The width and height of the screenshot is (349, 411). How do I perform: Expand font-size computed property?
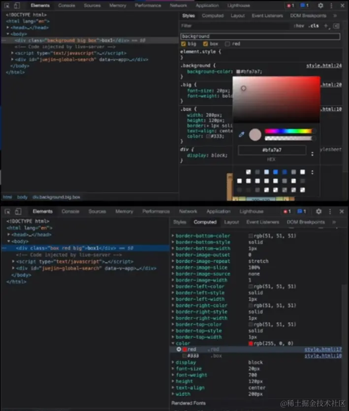173,369
